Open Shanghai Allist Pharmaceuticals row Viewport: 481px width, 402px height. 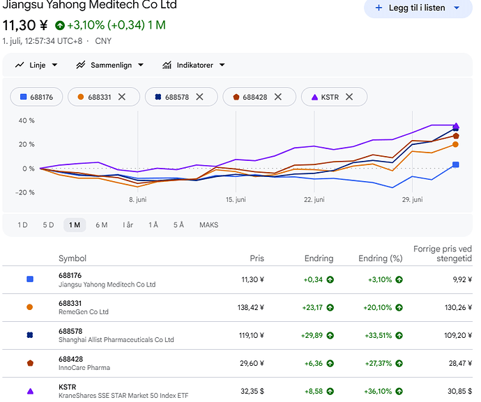point(238,335)
